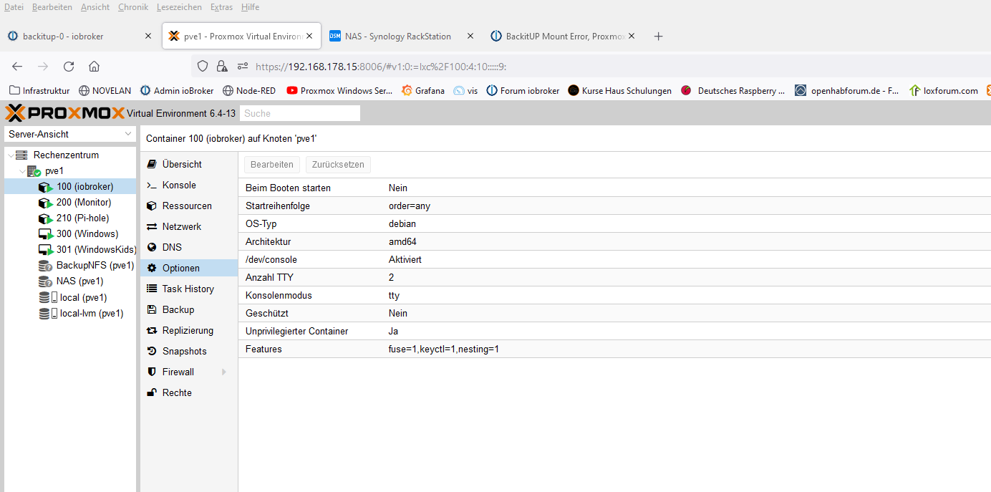991x492 pixels.
Task: Expand the Firewall submenu arrow
Action: click(x=224, y=372)
